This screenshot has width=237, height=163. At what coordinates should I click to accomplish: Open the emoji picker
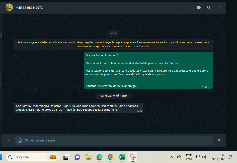20,141
